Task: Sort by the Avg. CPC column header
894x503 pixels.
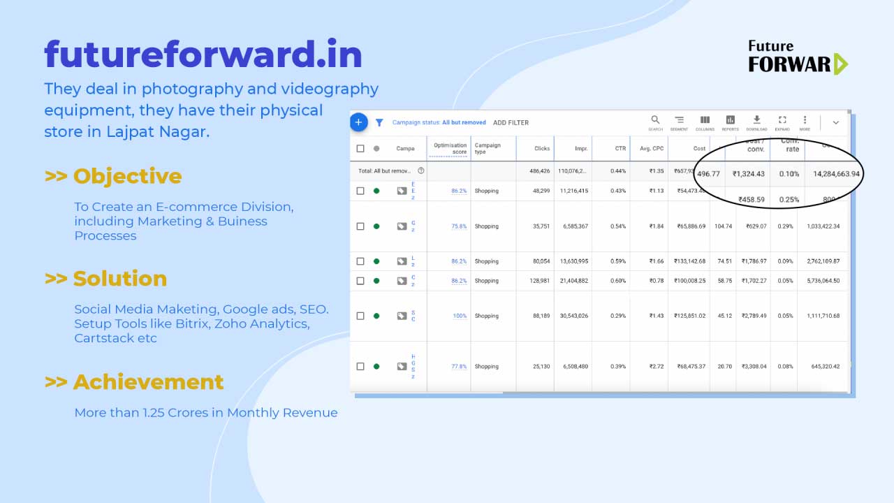Action: tap(652, 148)
